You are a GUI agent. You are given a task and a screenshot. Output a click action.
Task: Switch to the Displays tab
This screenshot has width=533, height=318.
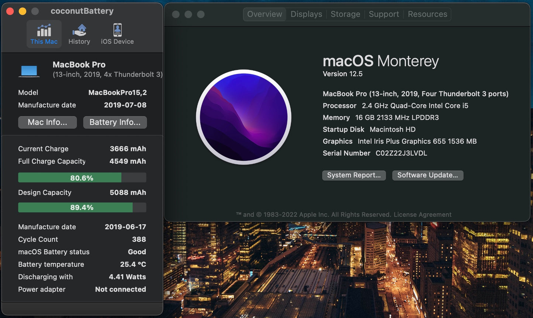pos(306,14)
